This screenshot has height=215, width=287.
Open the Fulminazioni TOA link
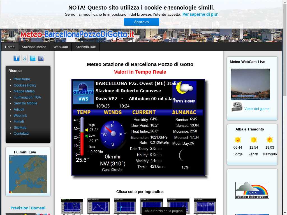point(27,97)
